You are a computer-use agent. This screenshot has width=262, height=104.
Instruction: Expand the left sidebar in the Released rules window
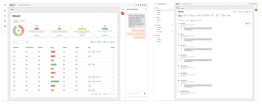point(5,5)
